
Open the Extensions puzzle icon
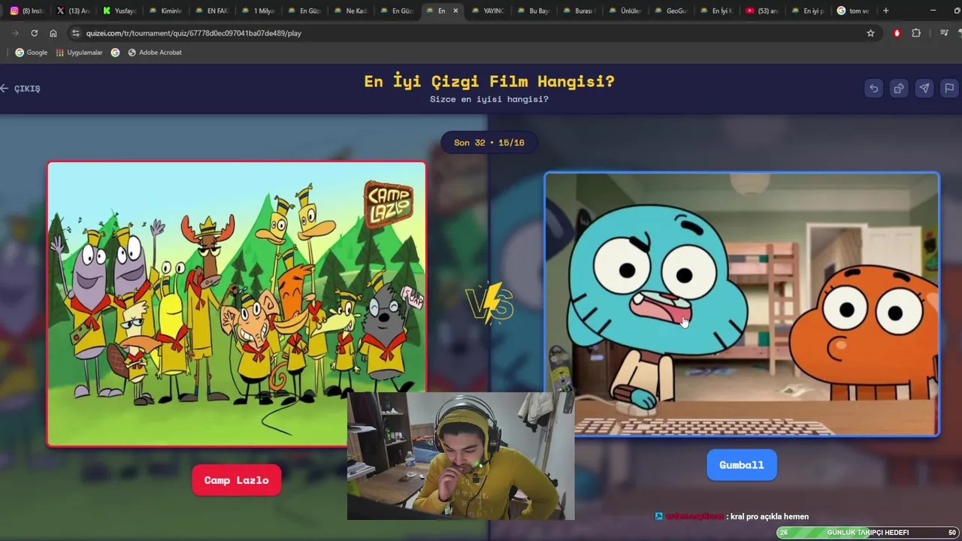[916, 33]
